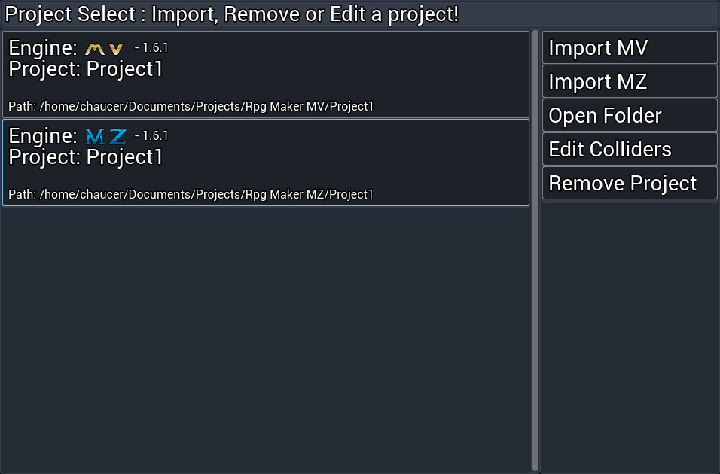Open Folder for the selected project
The height and width of the screenshot is (474, 720).
[629, 115]
